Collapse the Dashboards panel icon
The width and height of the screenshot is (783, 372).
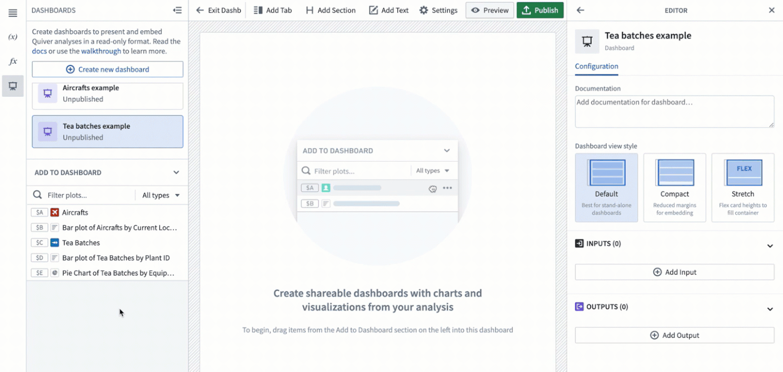pos(177,10)
